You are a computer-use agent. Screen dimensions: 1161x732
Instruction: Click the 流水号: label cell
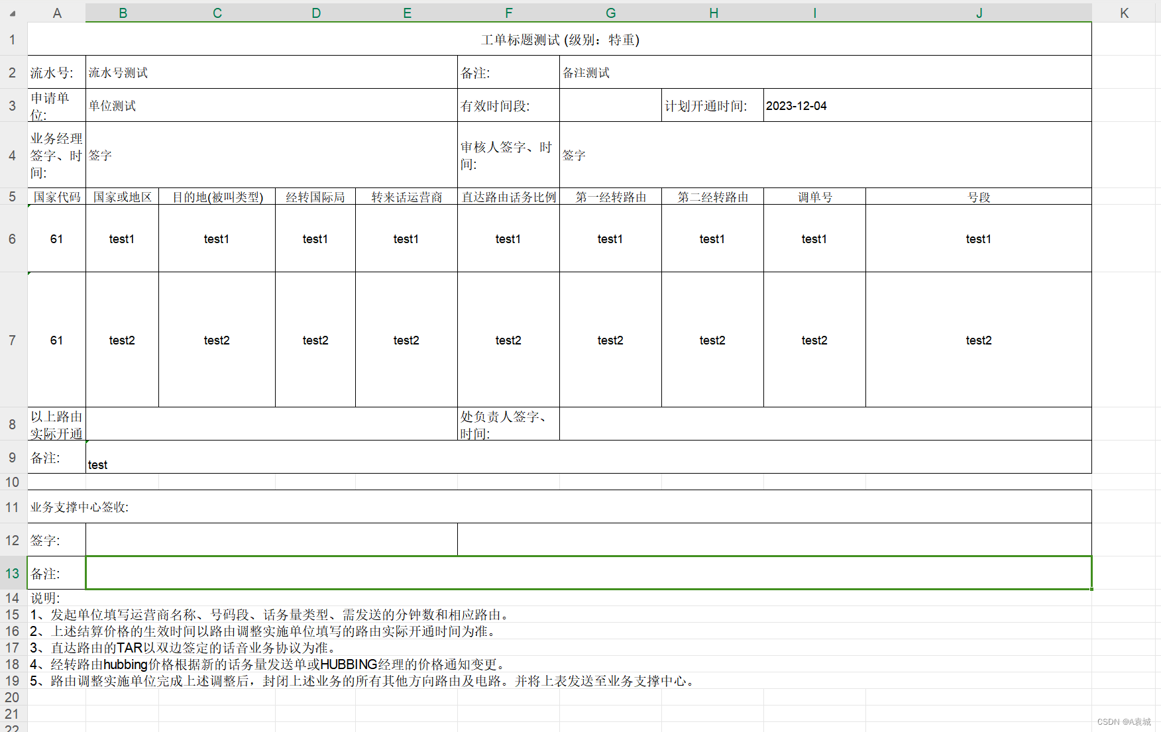[x=57, y=72]
